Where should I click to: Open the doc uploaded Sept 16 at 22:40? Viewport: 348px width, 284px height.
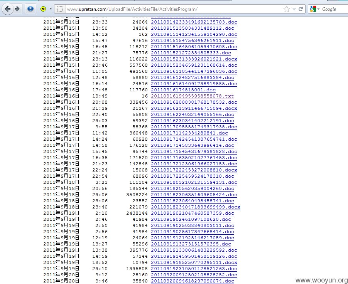click(193, 114)
